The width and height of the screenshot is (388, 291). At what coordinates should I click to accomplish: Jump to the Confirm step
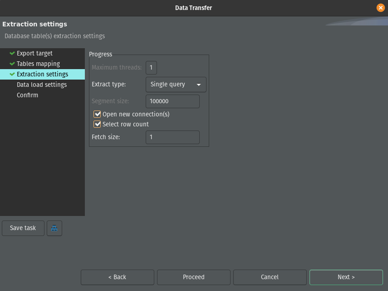click(x=27, y=95)
